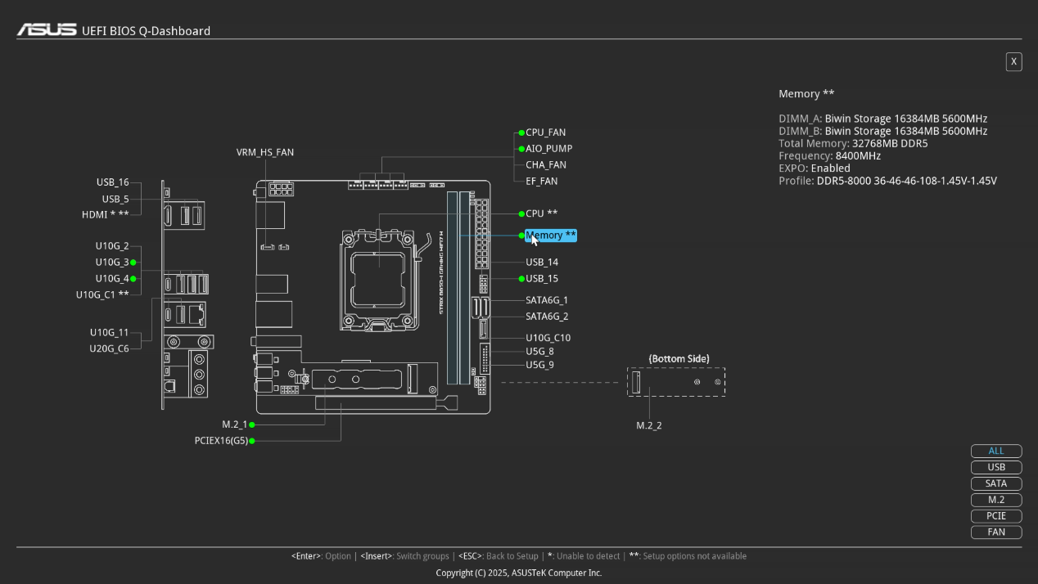Click the highlighted Memory label
This screenshot has width=1038, height=584.
[551, 236]
